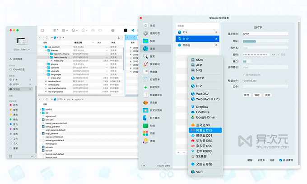The height and width of the screenshot is (184, 307).
Task: Open 搜索 search preferences tab
Action: point(155,56)
